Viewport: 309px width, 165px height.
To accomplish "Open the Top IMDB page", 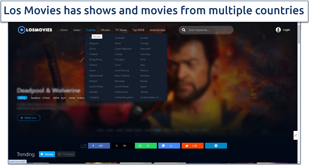I will tap(138, 30).
